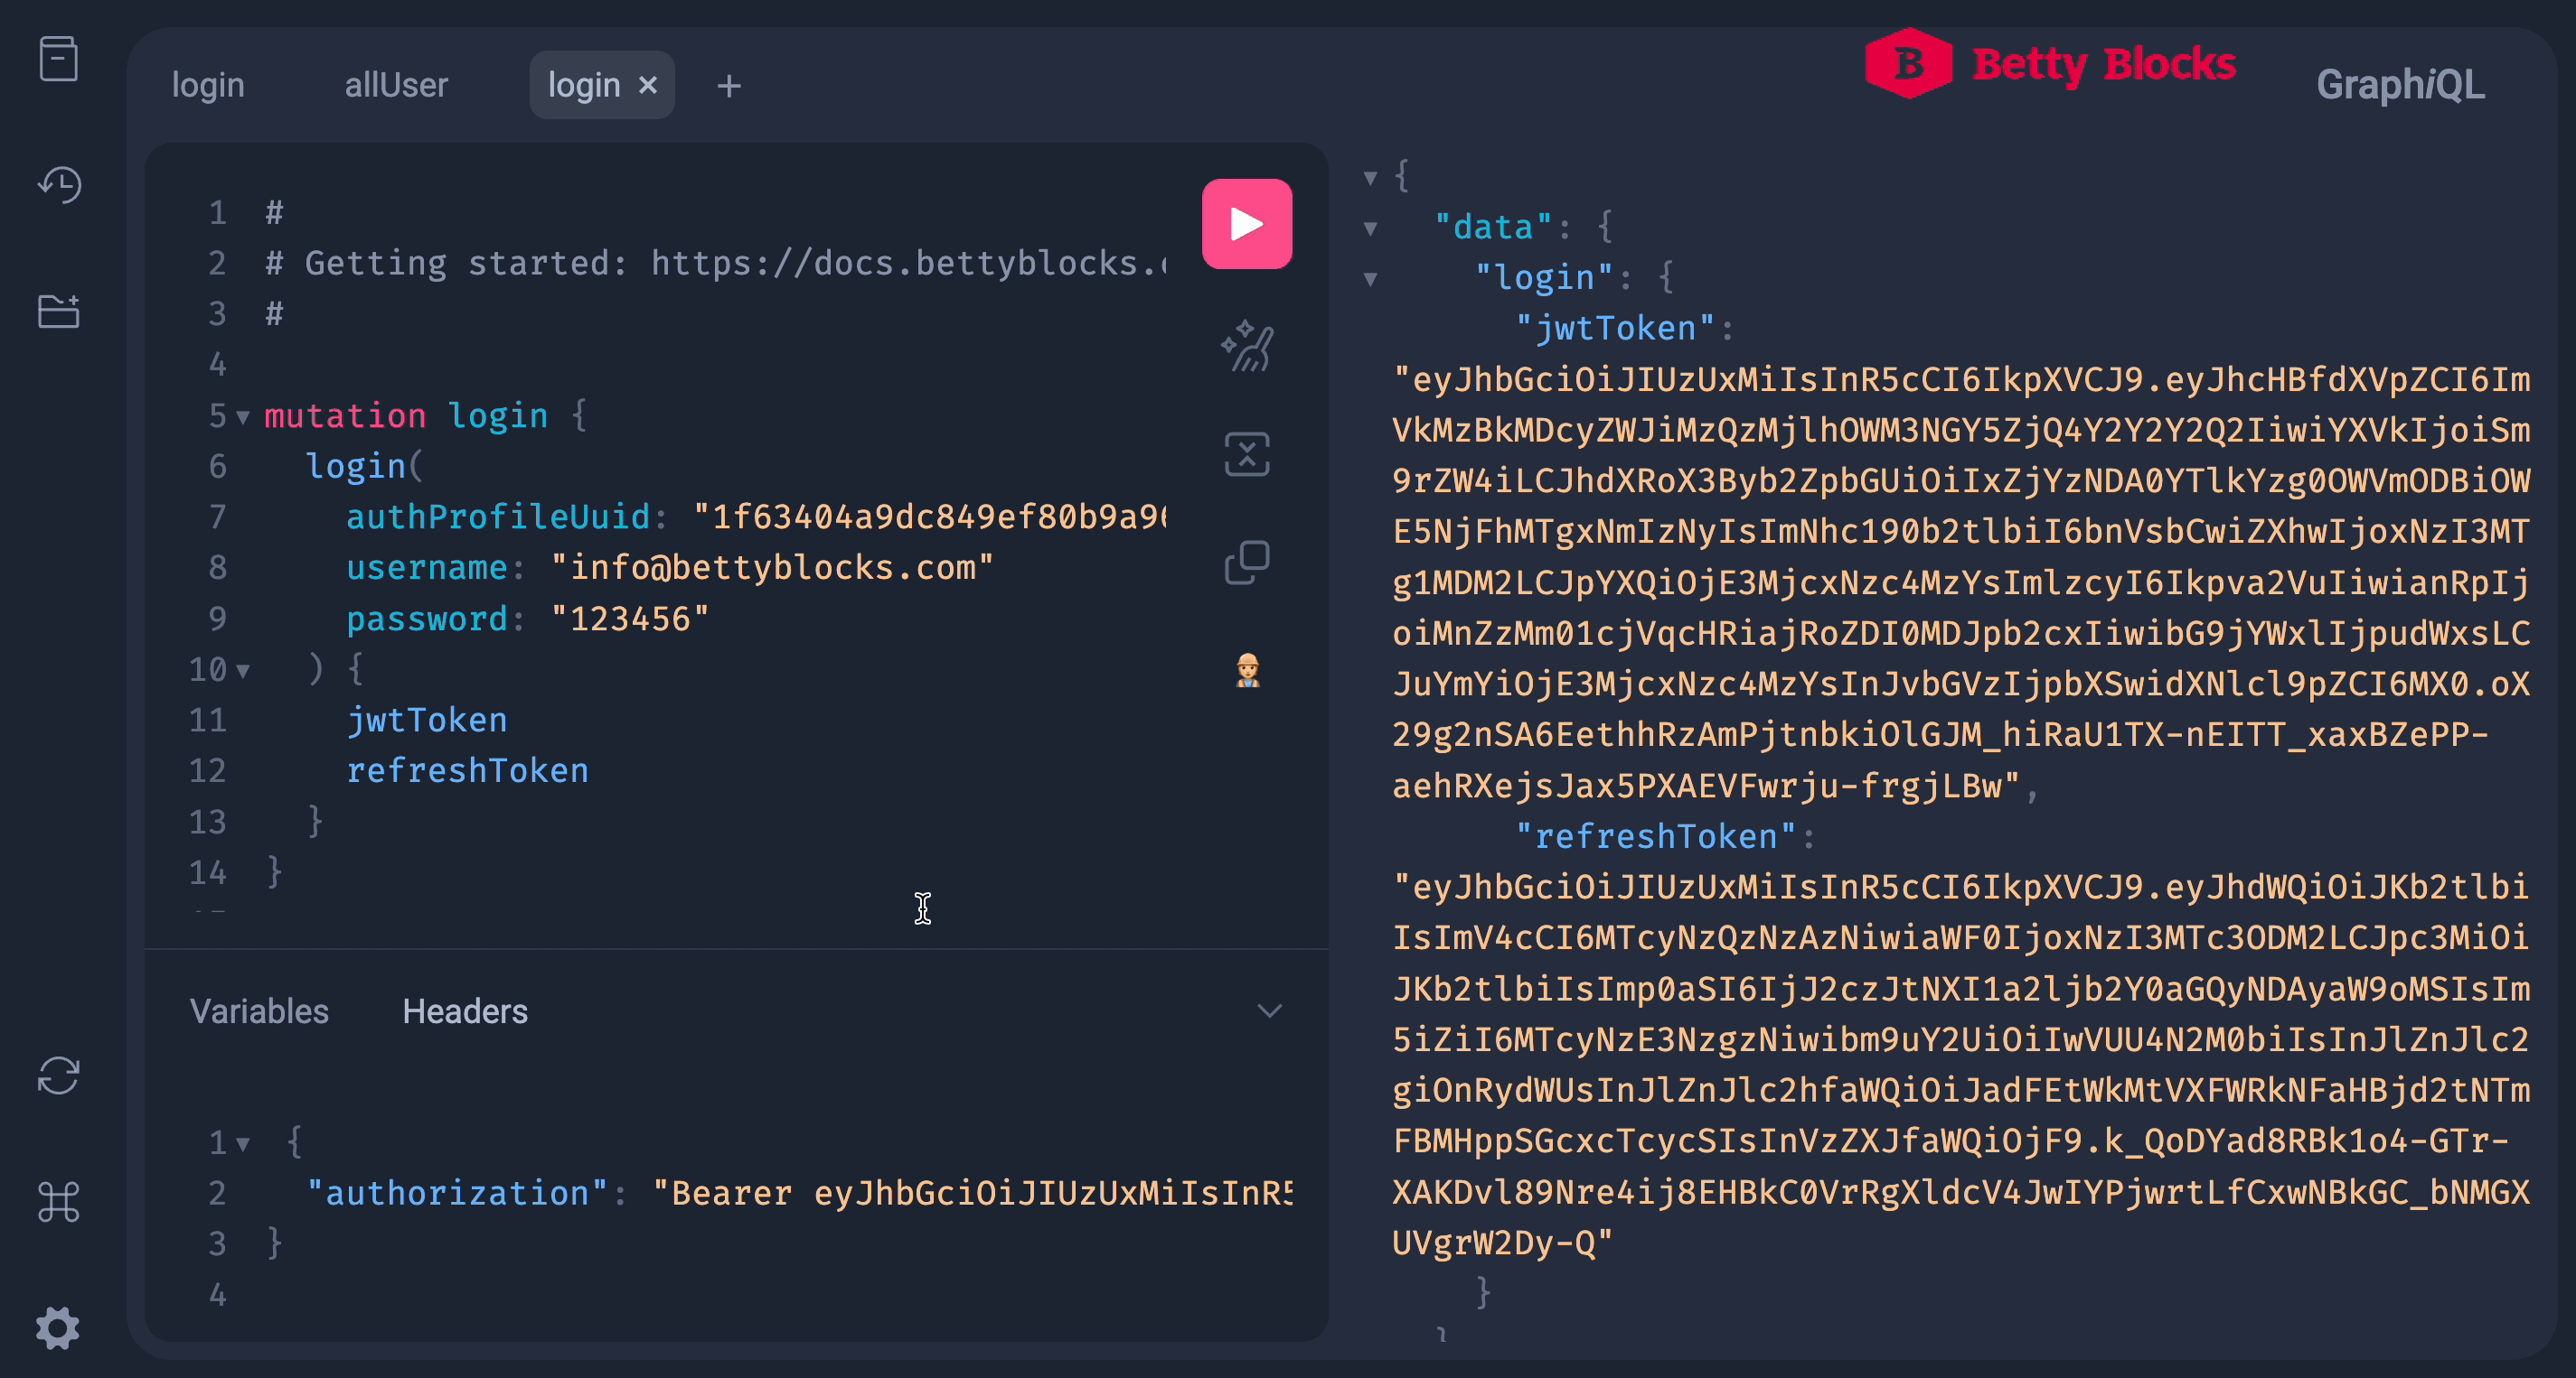Viewport: 2576px width, 1378px height.
Task: Open the keyboard shortcuts dialog
Action: click(x=58, y=1201)
